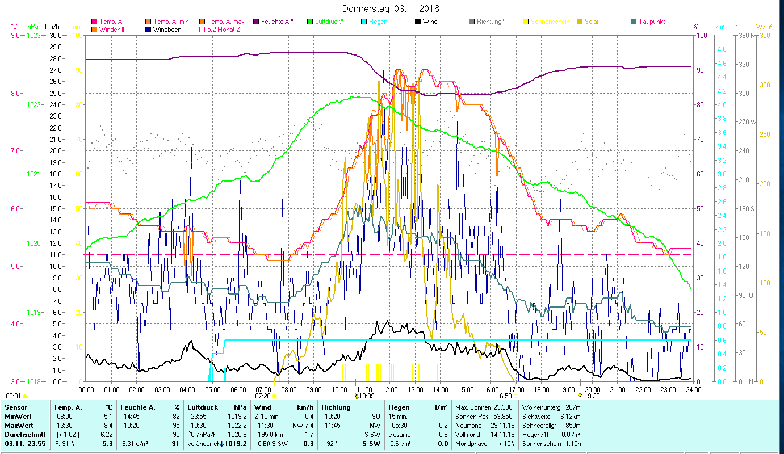Click the Feuchte A. column header
This screenshot has width=784, height=454.
[136, 407]
